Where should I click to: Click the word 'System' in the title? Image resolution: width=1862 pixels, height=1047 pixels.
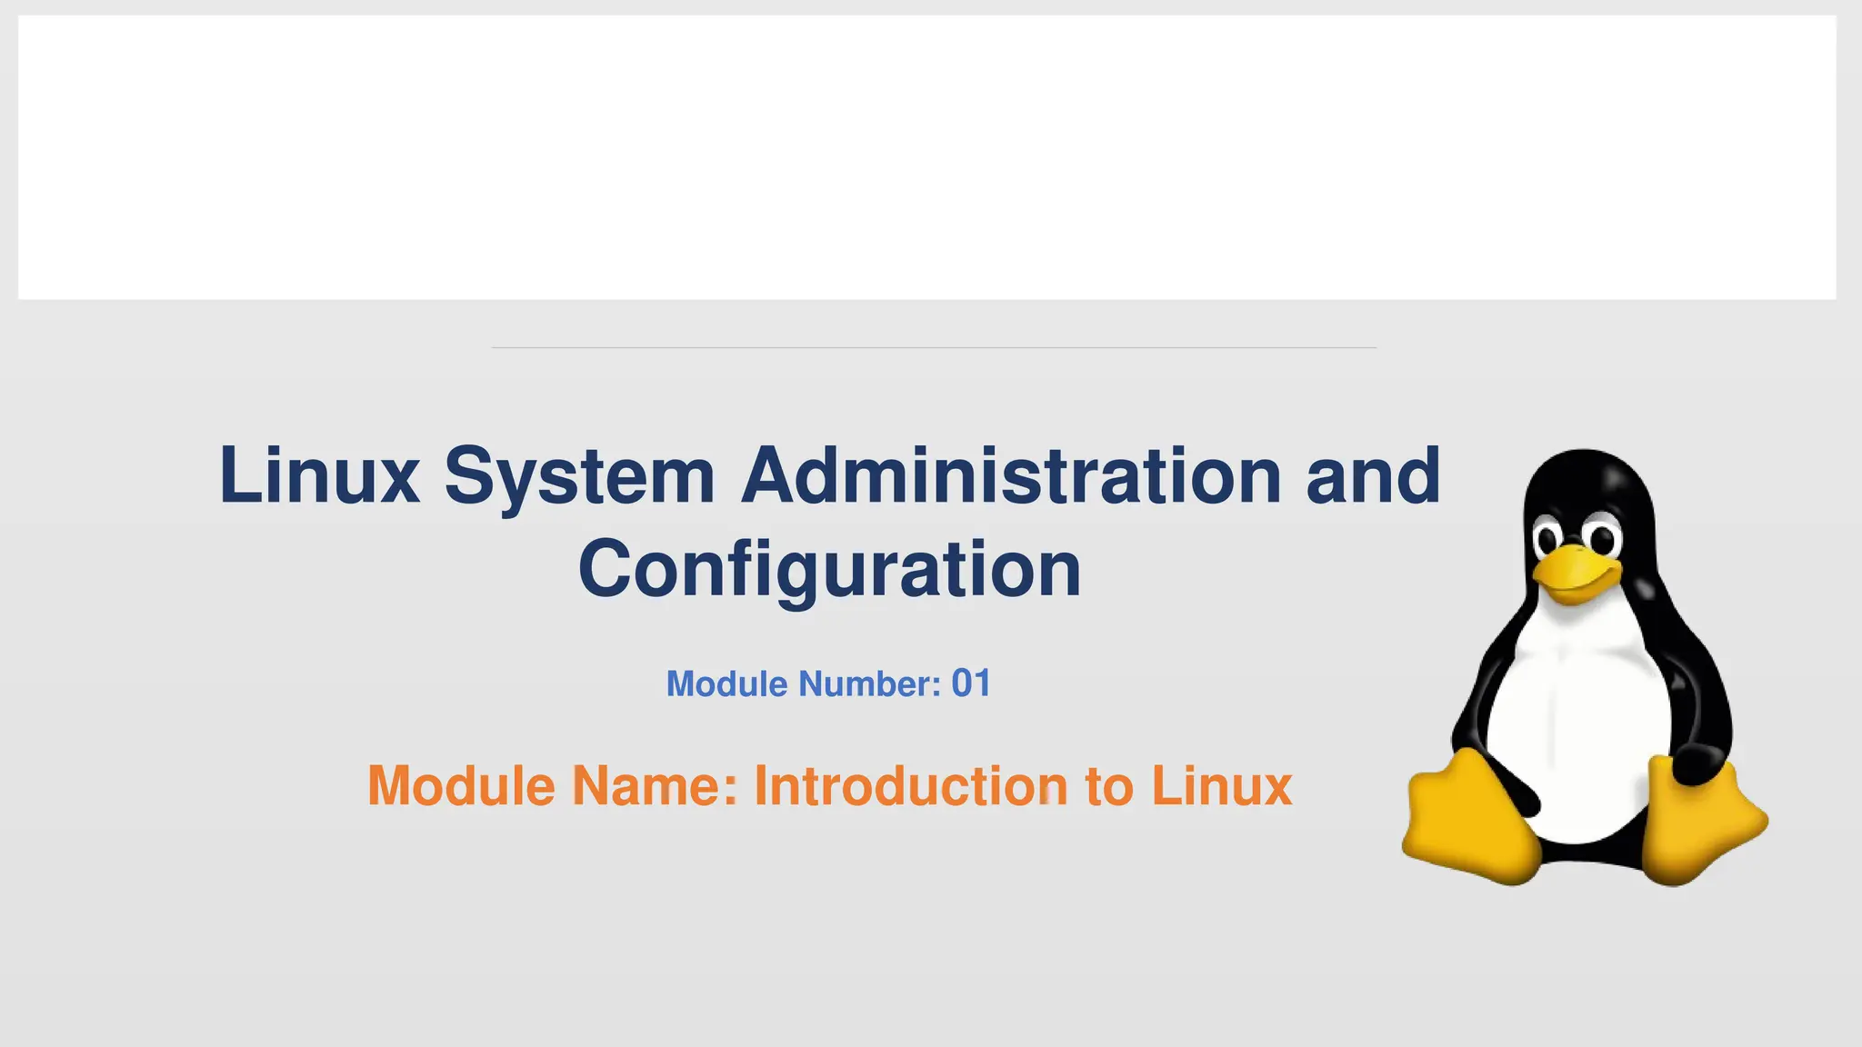[x=580, y=475]
